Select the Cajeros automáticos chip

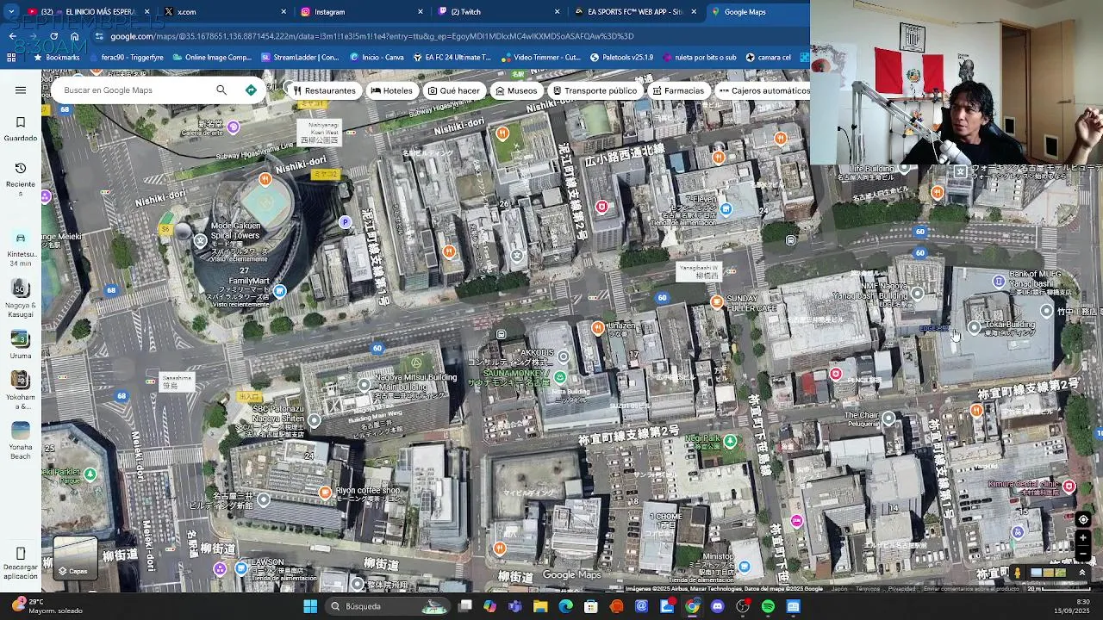point(763,90)
